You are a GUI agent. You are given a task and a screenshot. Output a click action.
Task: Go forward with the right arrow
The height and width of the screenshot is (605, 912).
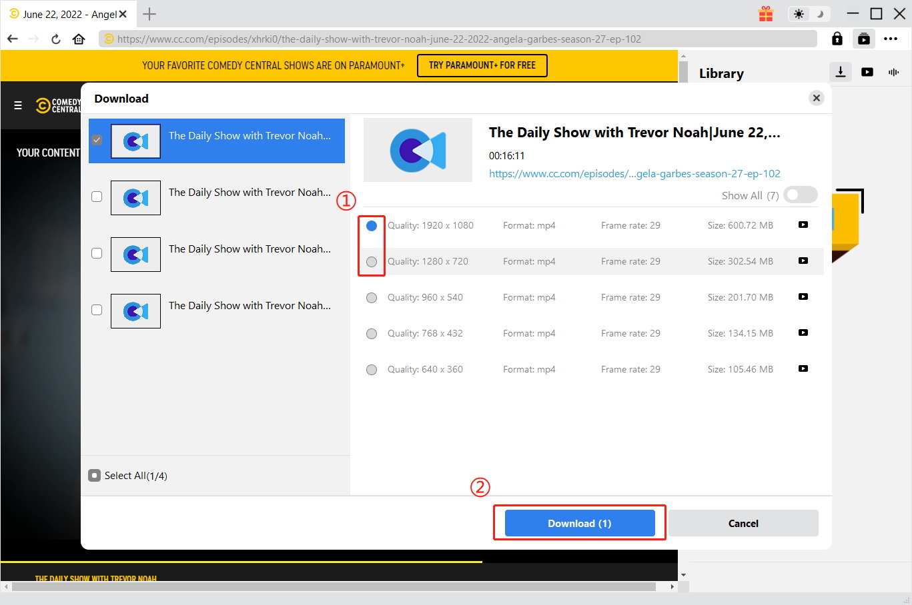33,39
